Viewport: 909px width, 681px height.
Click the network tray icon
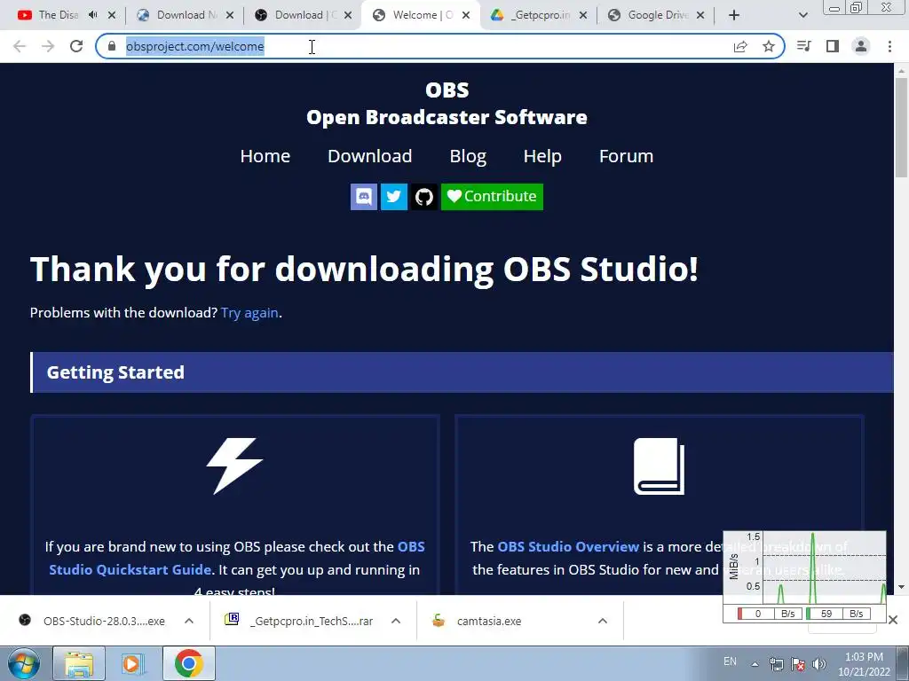pyautogui.click(x=776, y=664)
